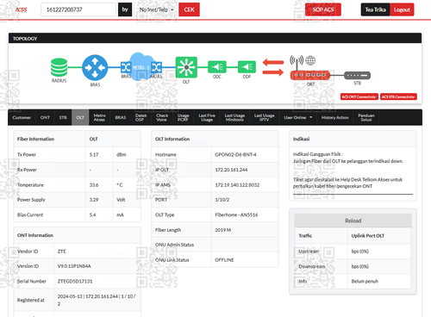Click the Power Supply value 3.29
The height and width of the screenshot is (317, 431).
(x=94, y=200)
